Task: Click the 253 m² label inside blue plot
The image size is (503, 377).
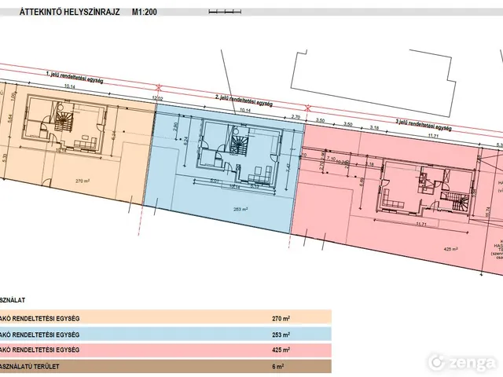Action: (240, 210)
